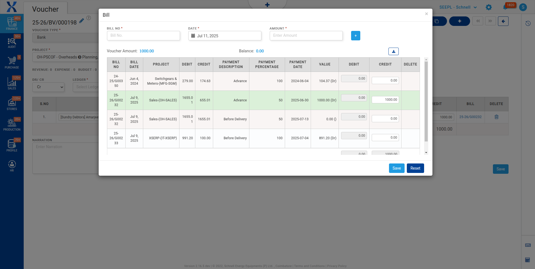The height and width of the screenshot is (269, 535).
Task: Open the Finance module in sidebar
Action: pyautogui.click(x=12, y=24)
